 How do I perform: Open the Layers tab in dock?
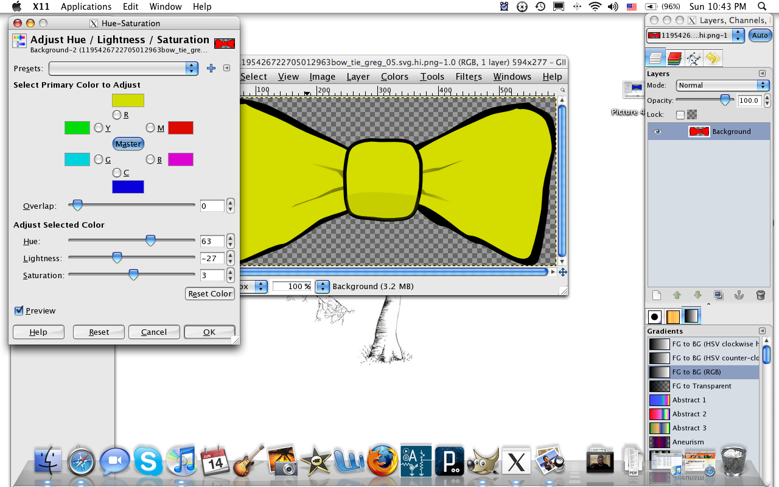coord(655,58)
